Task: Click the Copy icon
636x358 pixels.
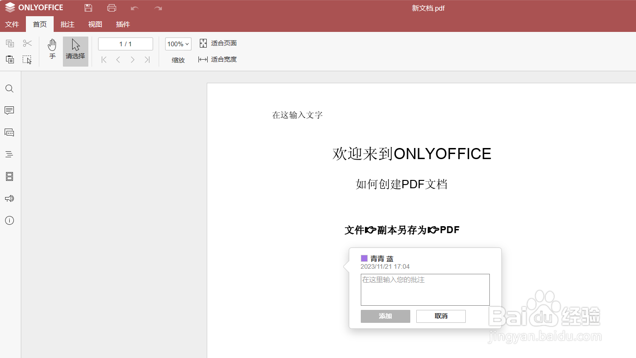Action: [x=10, y=43]
